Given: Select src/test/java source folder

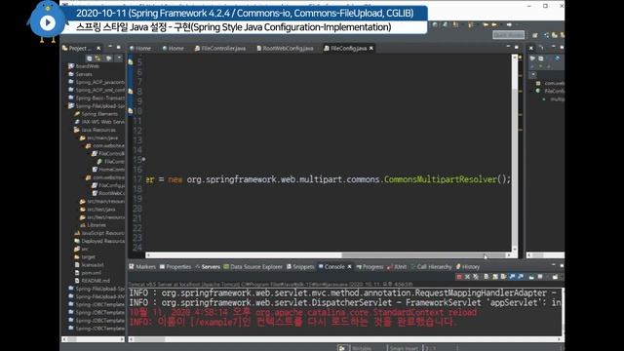Looking at the screenshot, I should [97, 210].
